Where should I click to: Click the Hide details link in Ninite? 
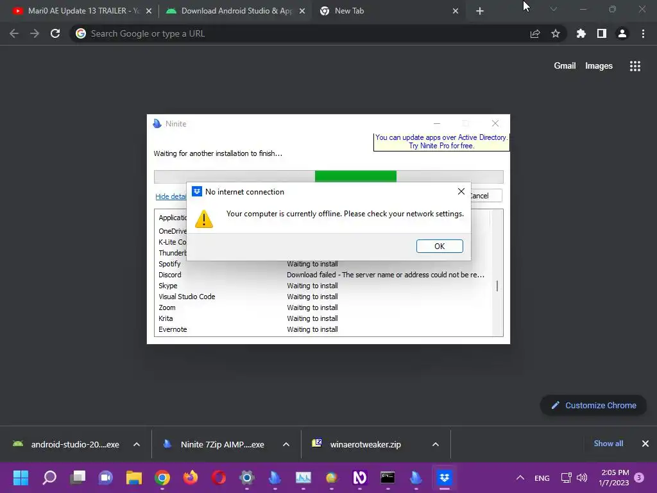pos(171,196)
